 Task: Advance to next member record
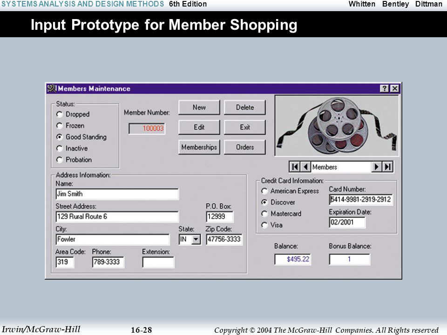376,167
